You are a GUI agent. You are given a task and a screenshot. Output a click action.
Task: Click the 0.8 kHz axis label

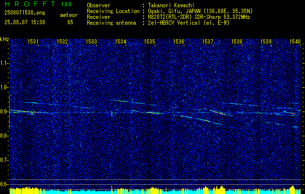[3, 136]
